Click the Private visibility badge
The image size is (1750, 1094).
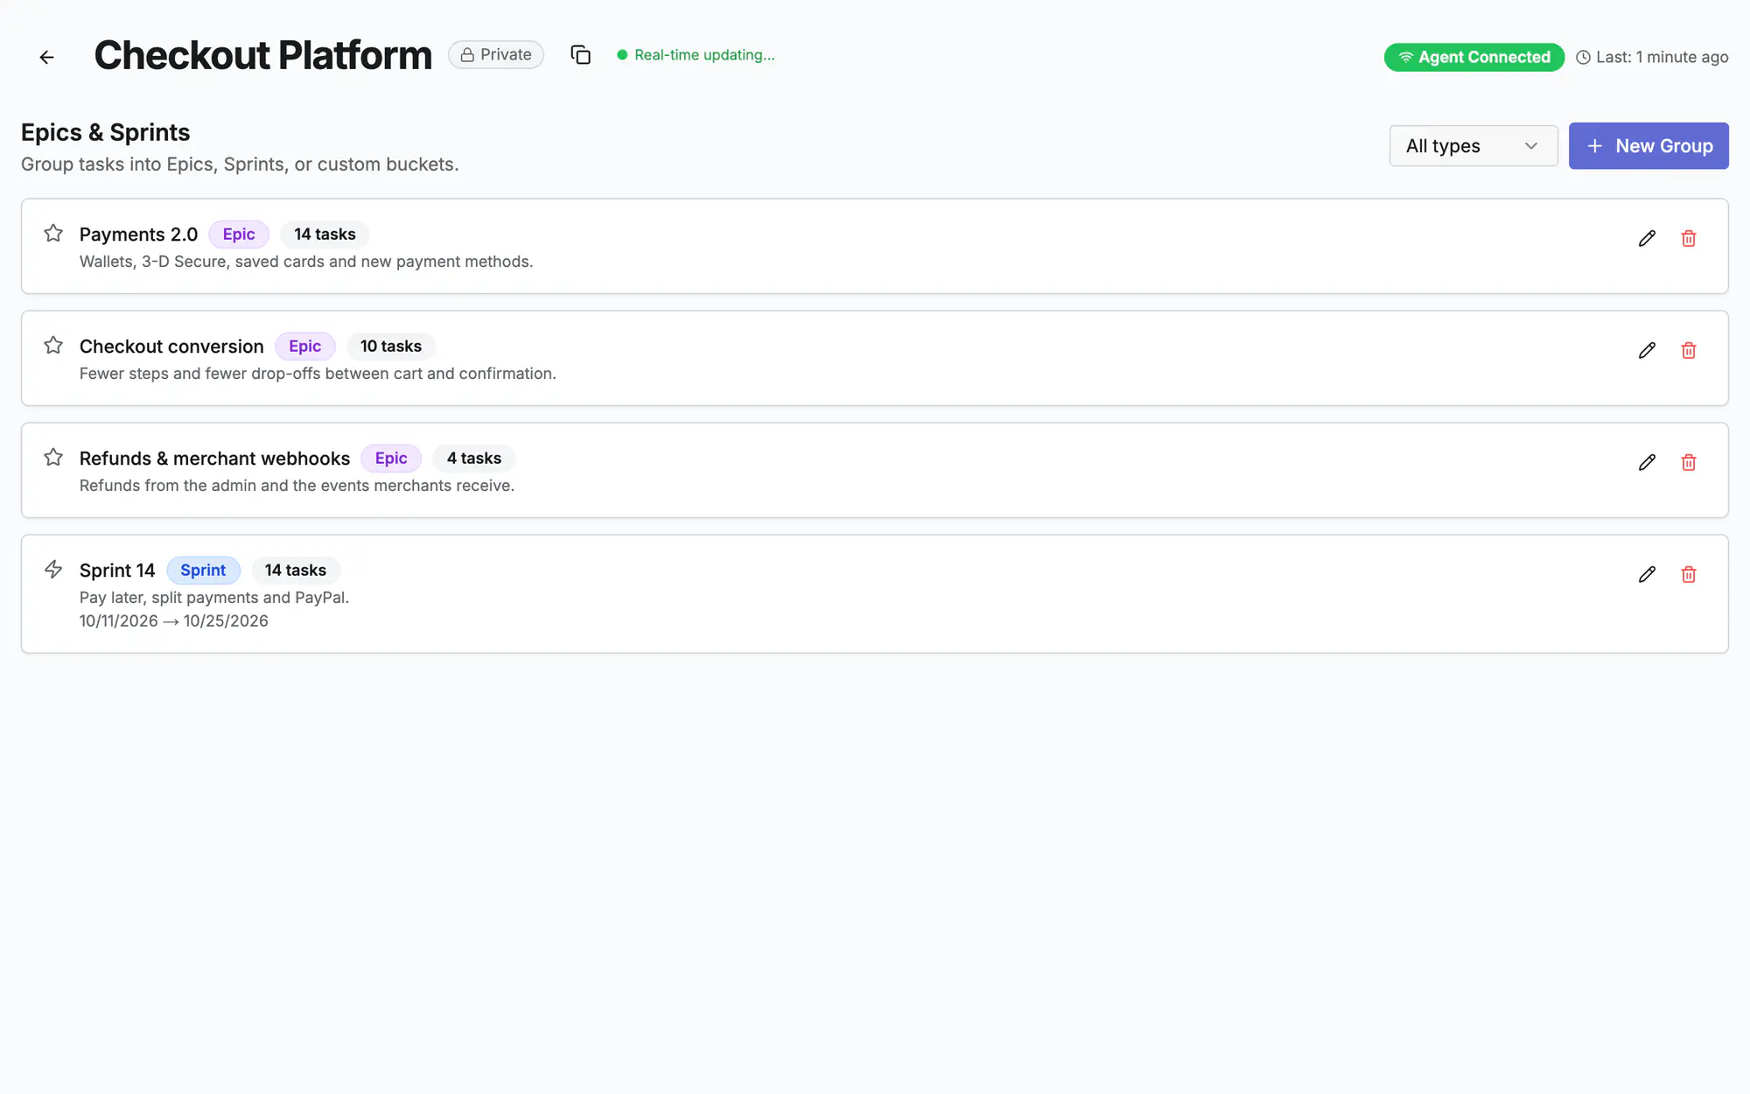coord(496,54)
